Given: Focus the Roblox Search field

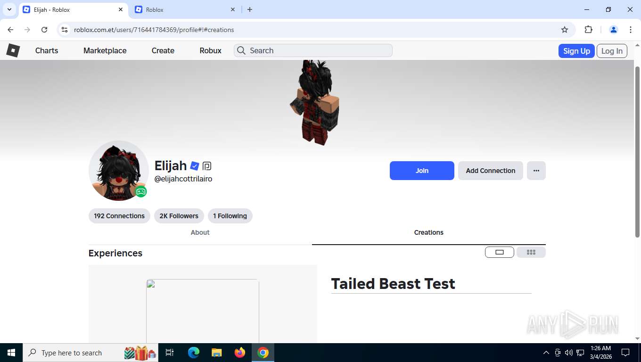Looking at the screenshot, I should (313, 50).
